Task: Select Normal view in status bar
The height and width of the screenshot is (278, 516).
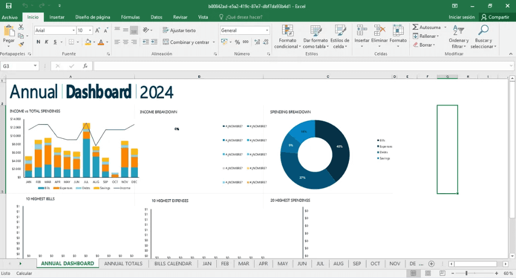Action: pos(413,273)
